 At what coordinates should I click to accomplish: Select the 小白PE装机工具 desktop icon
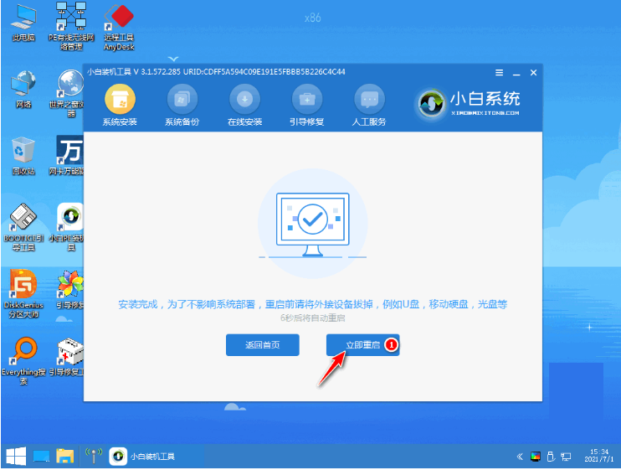68,228
